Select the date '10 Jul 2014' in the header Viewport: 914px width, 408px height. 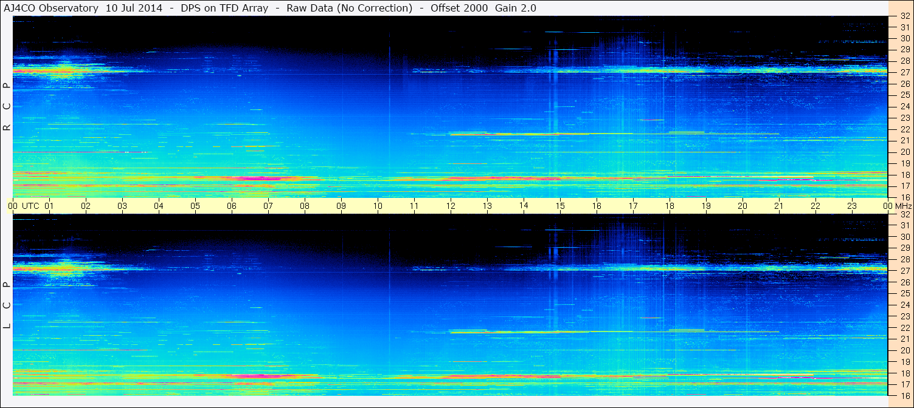(134, 8)
